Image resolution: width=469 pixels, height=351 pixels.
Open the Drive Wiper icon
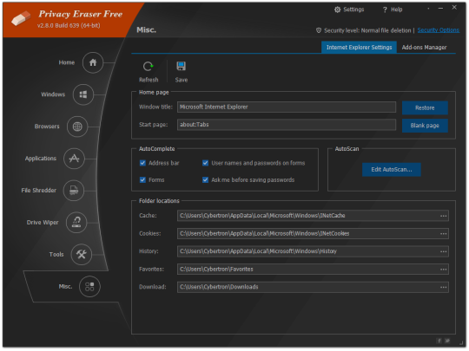coord(76,223)
